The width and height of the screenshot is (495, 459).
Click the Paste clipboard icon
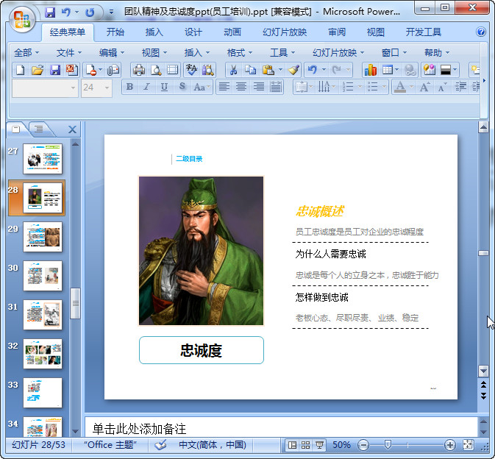pos(268,70)
